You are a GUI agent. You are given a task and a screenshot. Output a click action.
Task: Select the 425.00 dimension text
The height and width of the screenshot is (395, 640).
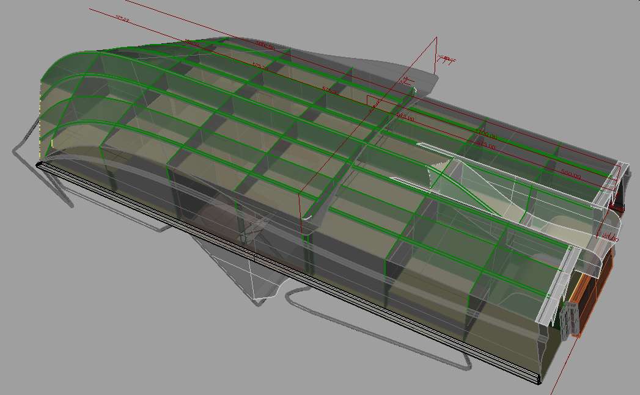[486, 147]
